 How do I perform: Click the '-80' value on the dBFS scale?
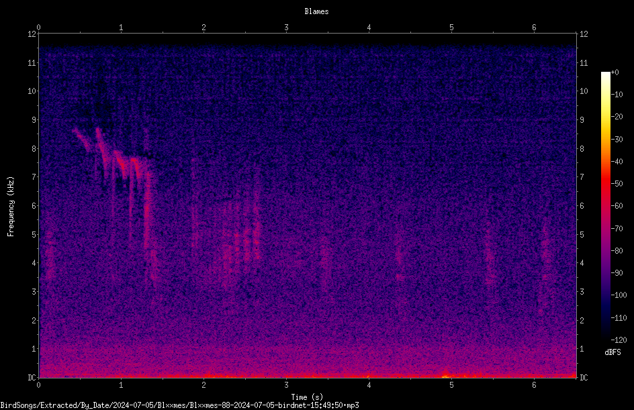tap(617, 251)
